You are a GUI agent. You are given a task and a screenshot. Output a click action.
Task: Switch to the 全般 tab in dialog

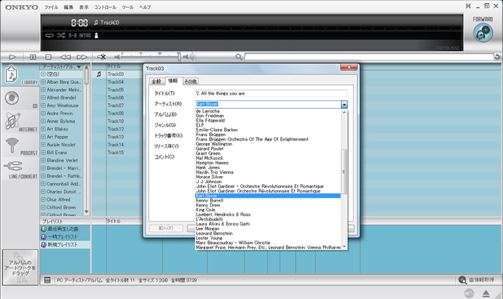[157, 81]
